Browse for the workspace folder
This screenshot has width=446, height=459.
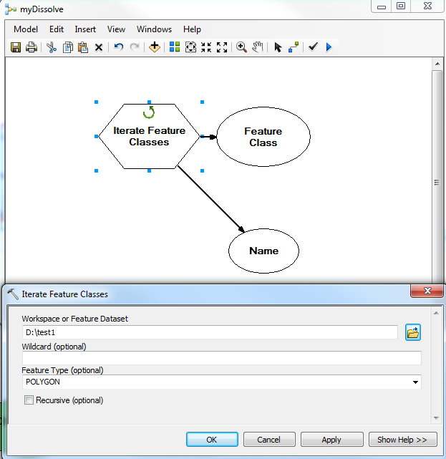click(x=413, y=332)
